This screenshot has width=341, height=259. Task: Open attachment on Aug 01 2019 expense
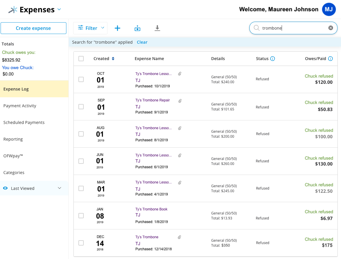coord(180,128)
